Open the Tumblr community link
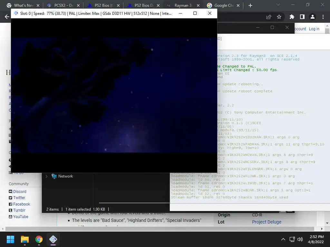Image resolution: width=330 pixels, height=247 pixels. (x=19, y=210)
